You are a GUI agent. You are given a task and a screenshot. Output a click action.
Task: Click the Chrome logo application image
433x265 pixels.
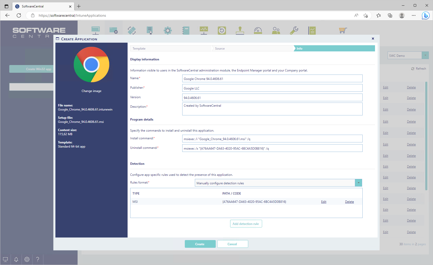tap(91, 65)
